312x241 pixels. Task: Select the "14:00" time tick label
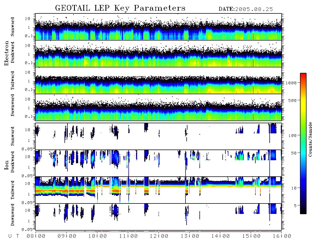220,236
